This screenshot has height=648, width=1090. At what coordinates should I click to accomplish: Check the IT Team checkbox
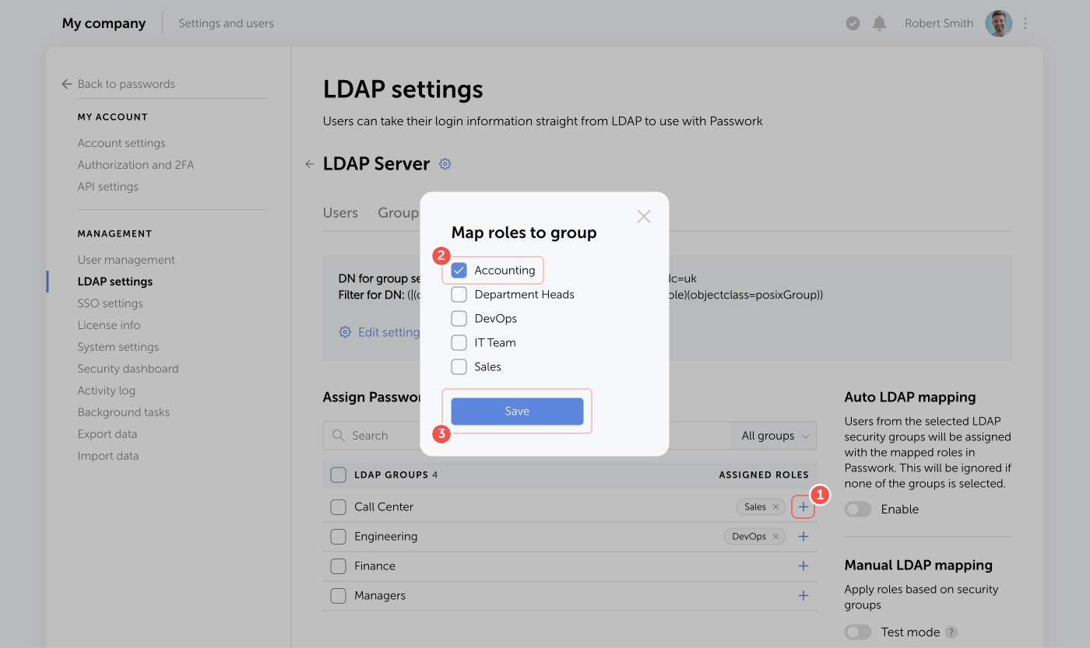pyautogui.click(x=459, y=342)
